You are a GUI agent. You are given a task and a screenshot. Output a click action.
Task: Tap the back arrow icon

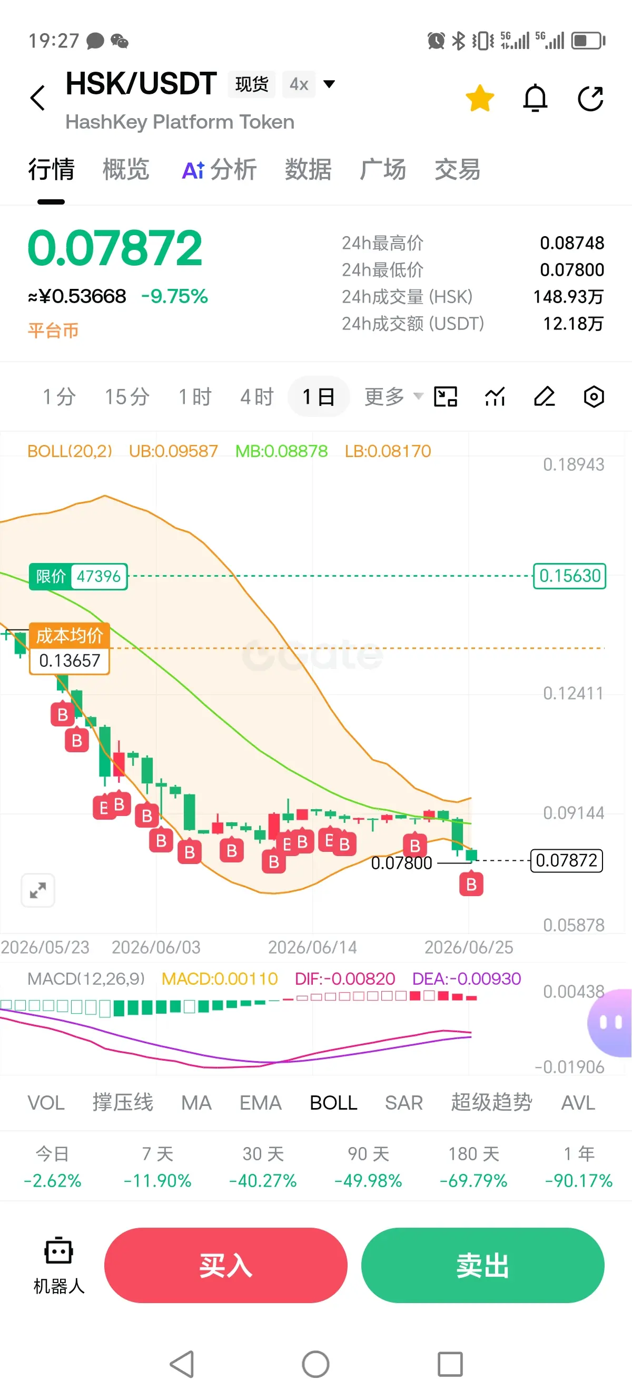point(37,98)
